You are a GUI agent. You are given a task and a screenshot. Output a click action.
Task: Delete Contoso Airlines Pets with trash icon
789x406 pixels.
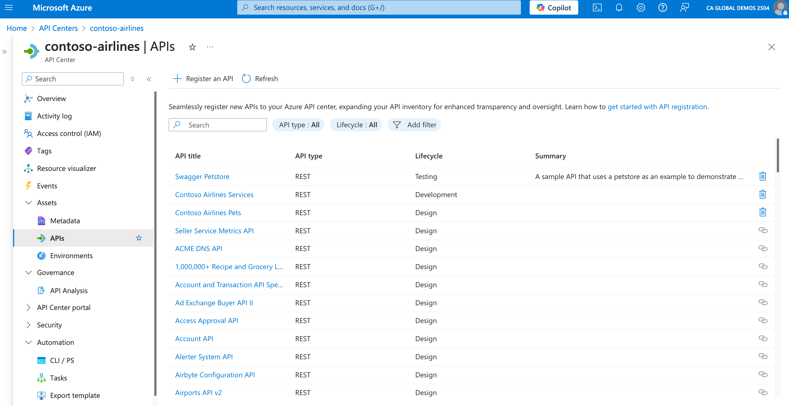(763, 212)
